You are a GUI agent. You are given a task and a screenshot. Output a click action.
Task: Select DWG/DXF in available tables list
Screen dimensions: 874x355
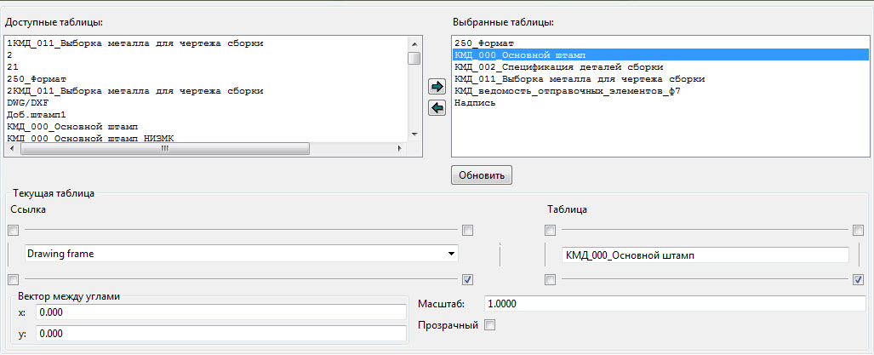click(x=24, y=101)
